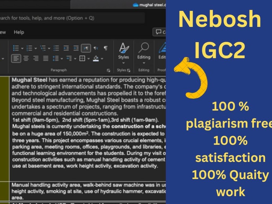Image resolution: width=272 pixels, height=204 pixels.
Task: Toggle right-to-left text direction
Action: tap(96, 48)
